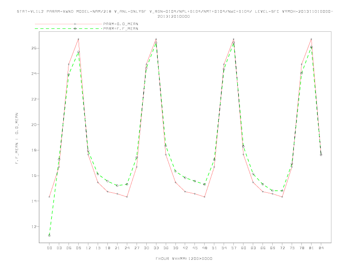Click the y-axis tick label 22
This screenshot has width=350, height=270.
pos(34,99)
